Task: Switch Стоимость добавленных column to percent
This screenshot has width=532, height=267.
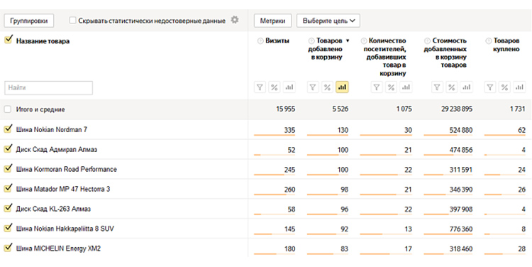Action: (452, 87)
